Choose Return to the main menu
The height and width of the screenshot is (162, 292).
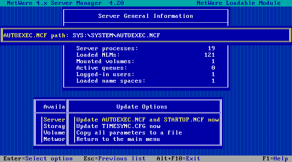118,139
